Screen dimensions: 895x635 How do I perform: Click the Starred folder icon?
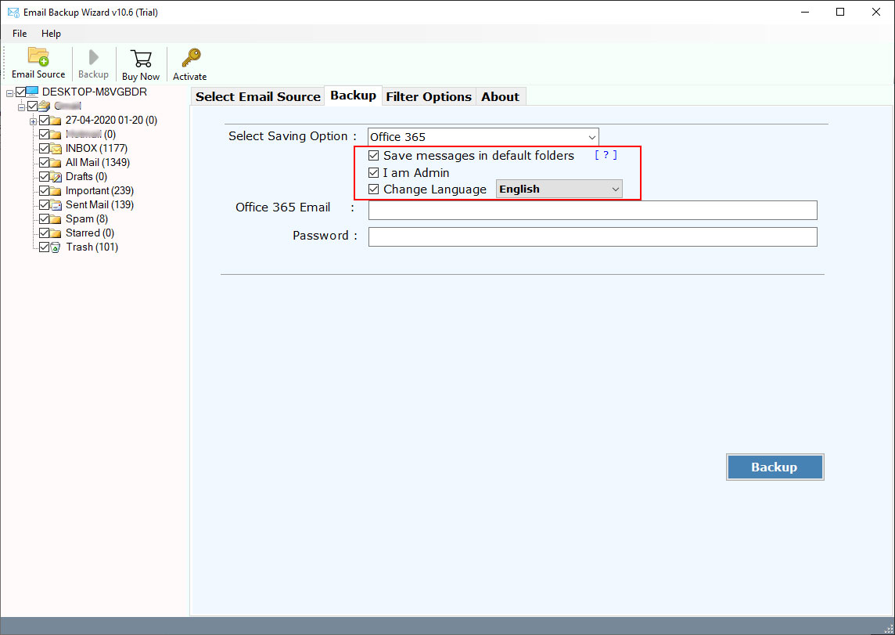[x=56, y=233]
